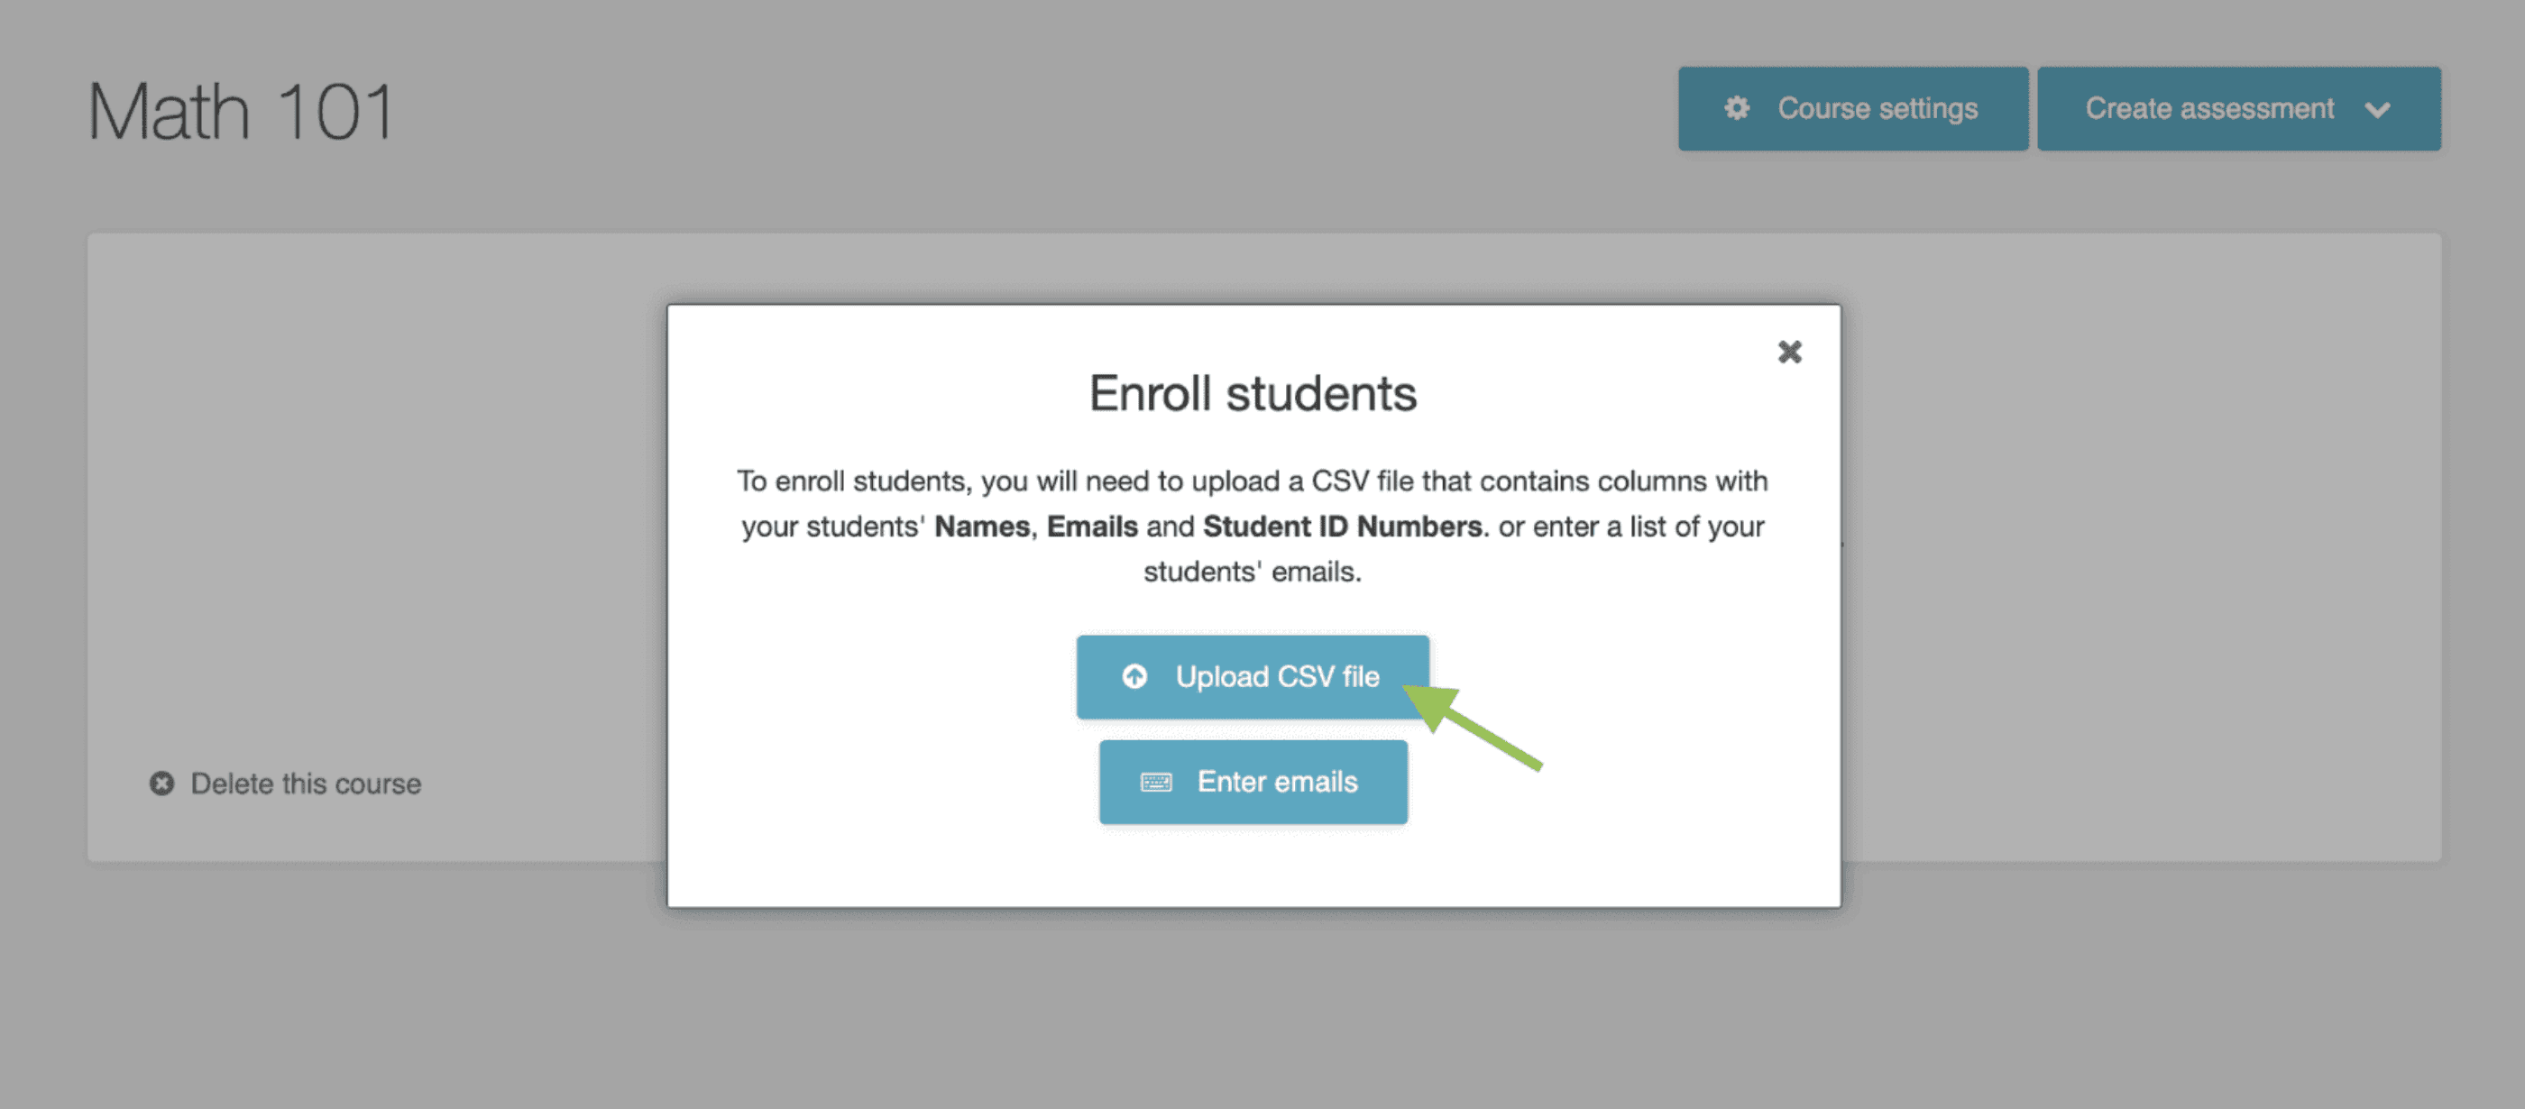Click the gear icon in Course settings
Image resolution: width=2525 pixels, height=1109 pixels.
(x=1737, y=108)
